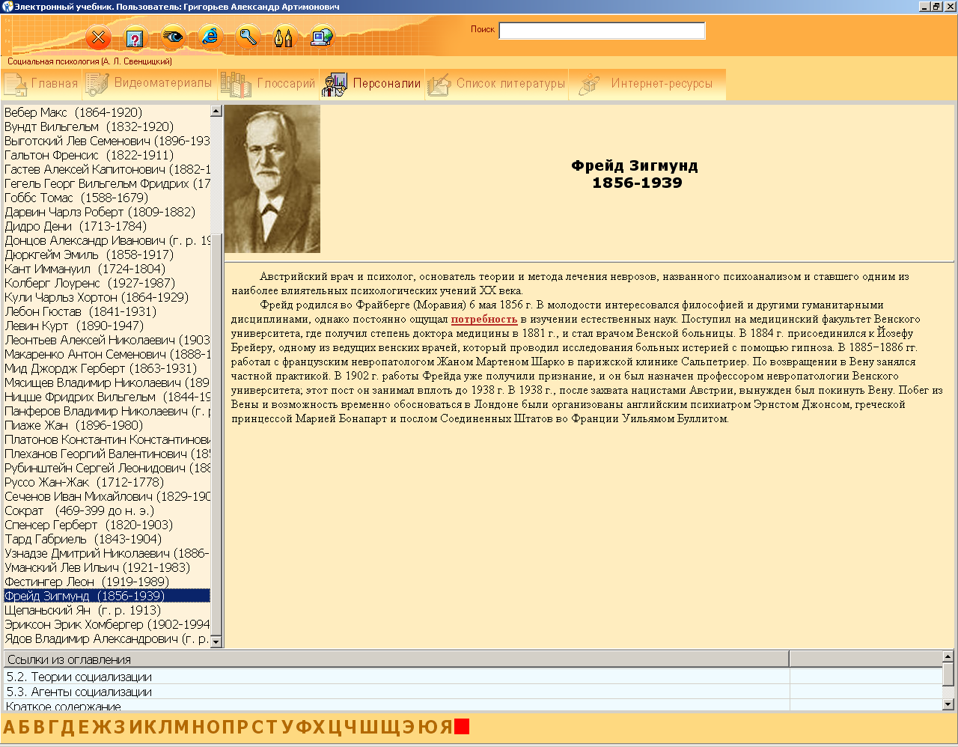Filter persons by letter Д
Viewport: 958px width, 747px height.
67,727
